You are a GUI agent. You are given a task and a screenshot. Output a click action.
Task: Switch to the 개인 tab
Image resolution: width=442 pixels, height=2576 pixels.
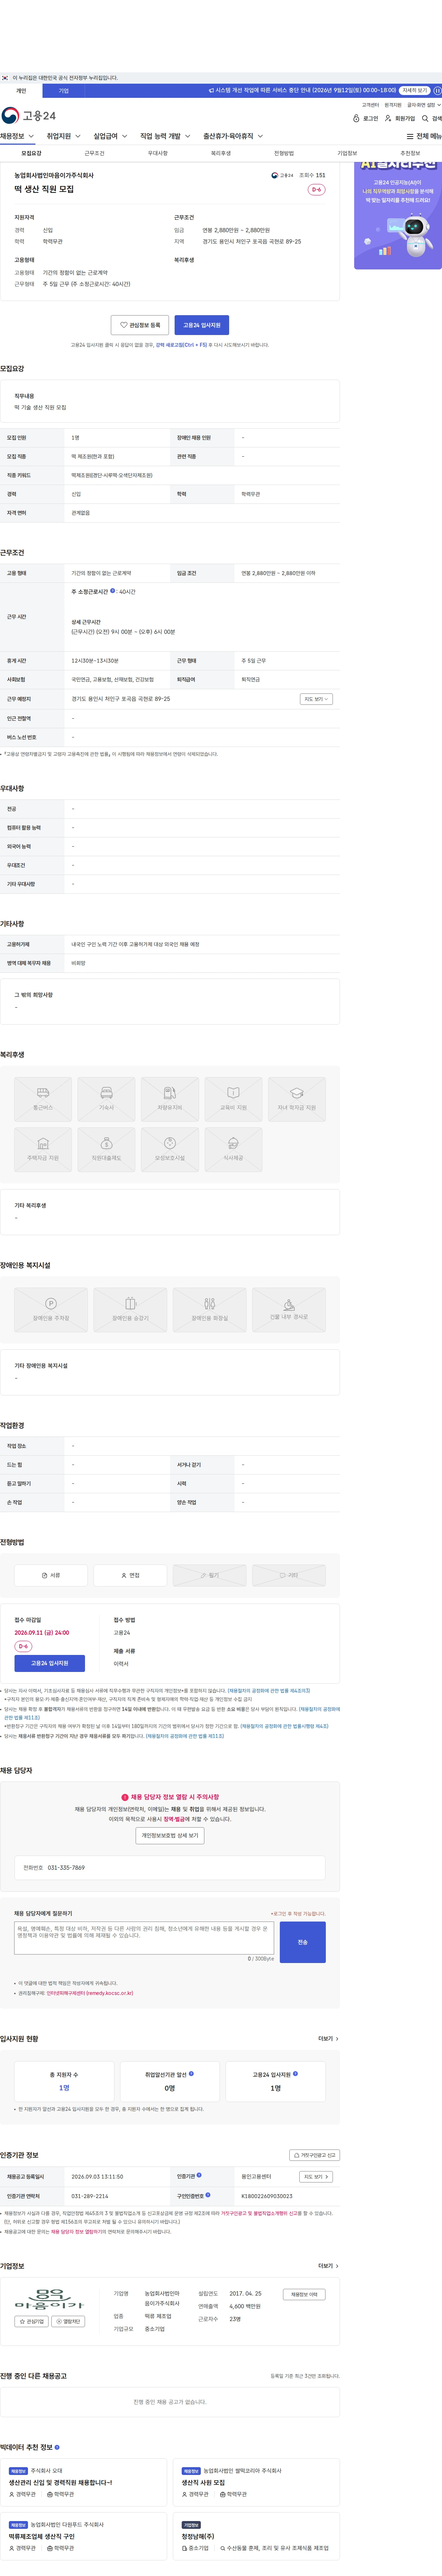point(21,91)
